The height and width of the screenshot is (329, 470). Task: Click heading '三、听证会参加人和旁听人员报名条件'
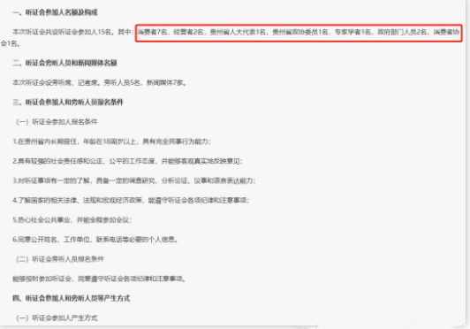[68, 103]
